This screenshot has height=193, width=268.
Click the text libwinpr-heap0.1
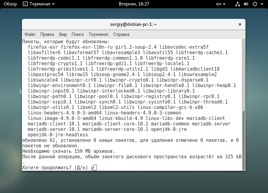pyautogui.click(x=214, y=86)
